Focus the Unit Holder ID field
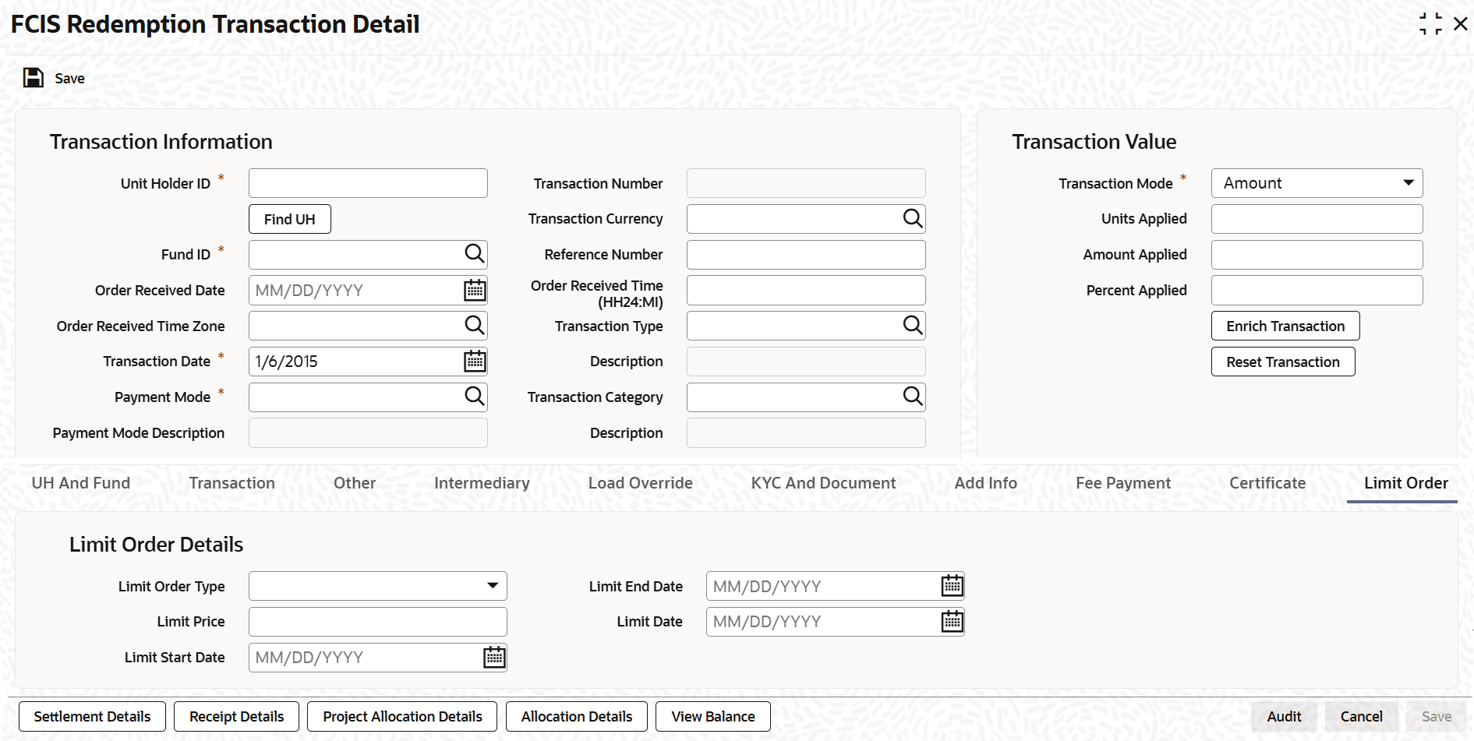The width and height of the screenshot is (1474, 741). coord(368,183)
